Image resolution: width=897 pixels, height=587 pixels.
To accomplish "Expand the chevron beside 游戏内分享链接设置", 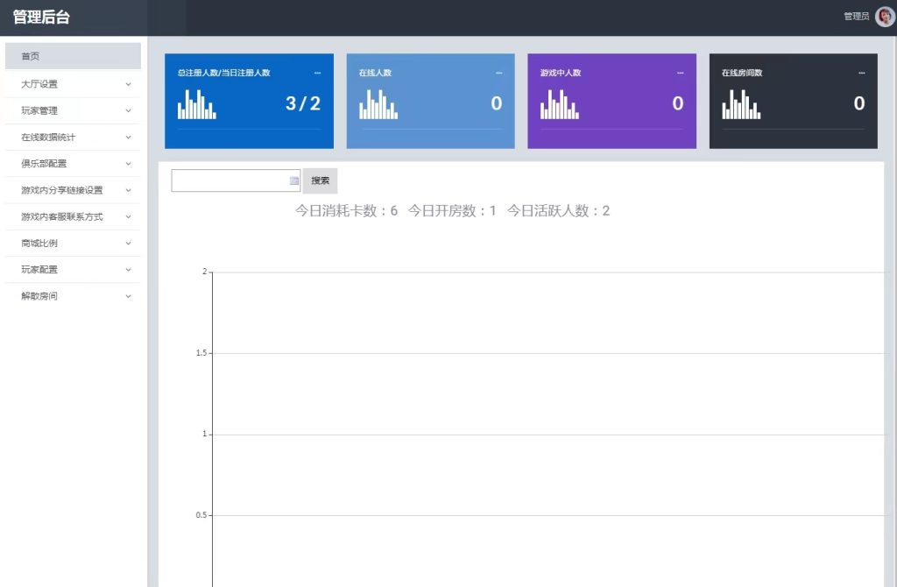I will tap(128, 190).
